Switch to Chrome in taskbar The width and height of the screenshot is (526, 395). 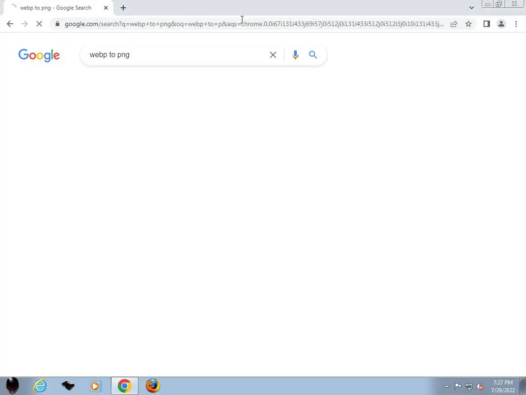[x=125, y=386]
